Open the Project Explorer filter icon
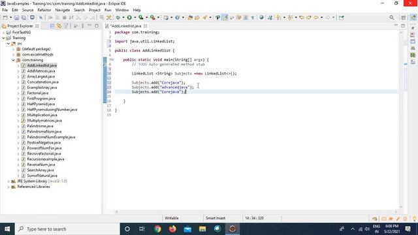The height and width of the screenshot is (235, 418). pyautogui.click(x=66, y=26)
